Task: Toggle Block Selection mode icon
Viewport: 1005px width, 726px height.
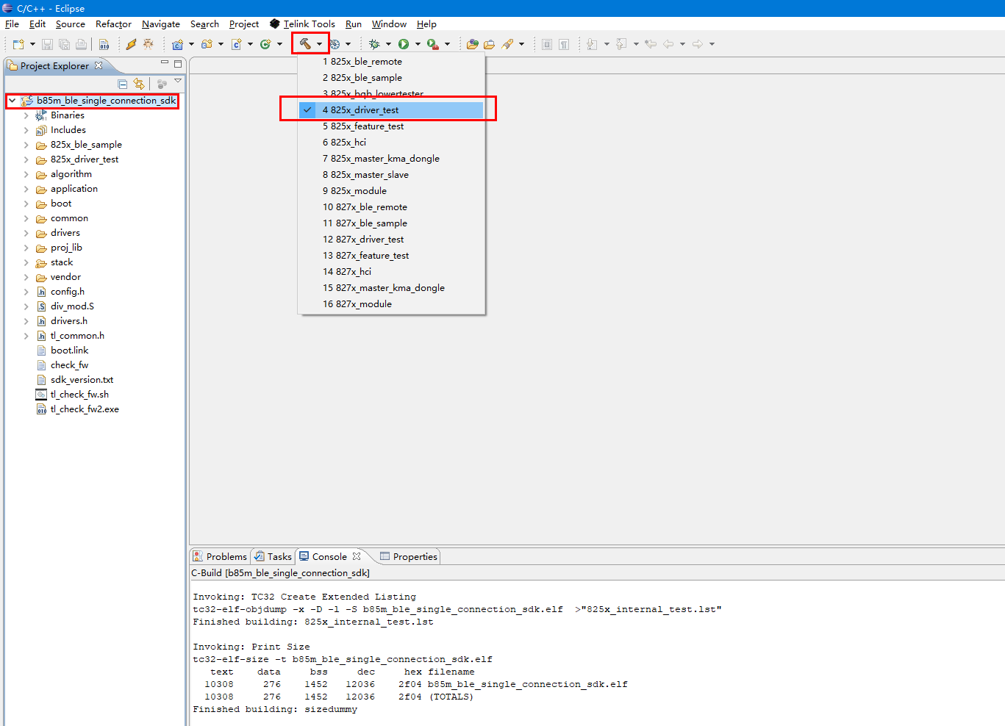Action: pos(547,44)
